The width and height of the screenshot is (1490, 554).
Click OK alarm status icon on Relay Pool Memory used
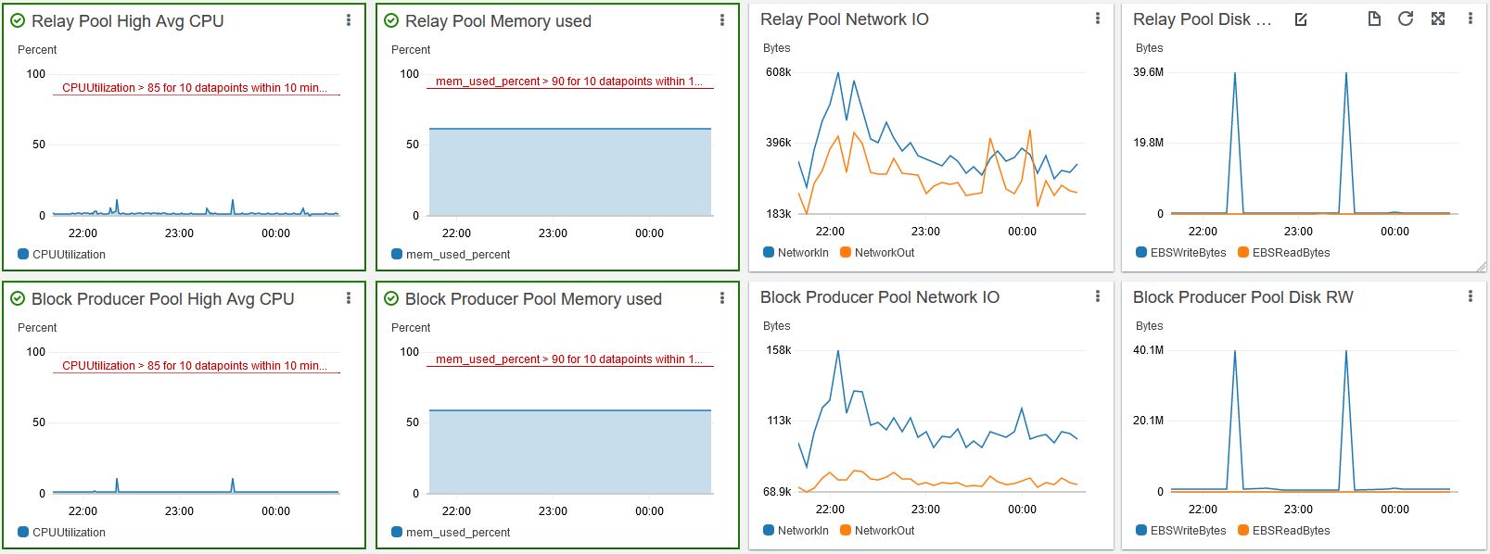point(391,20)
